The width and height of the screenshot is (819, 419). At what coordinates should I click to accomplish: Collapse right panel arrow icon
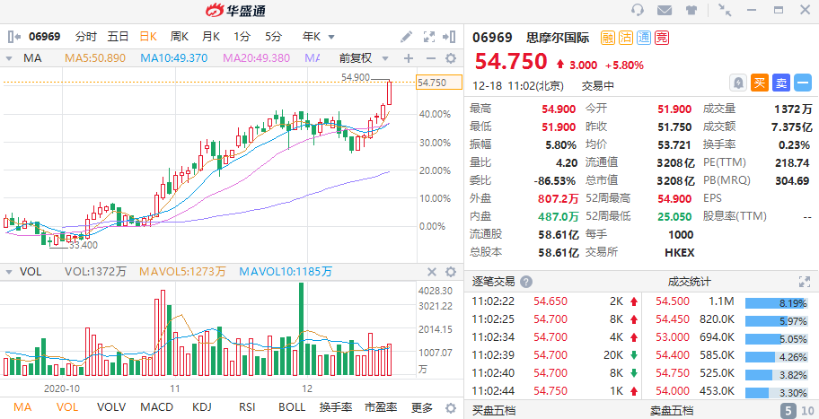click(449, 37)
